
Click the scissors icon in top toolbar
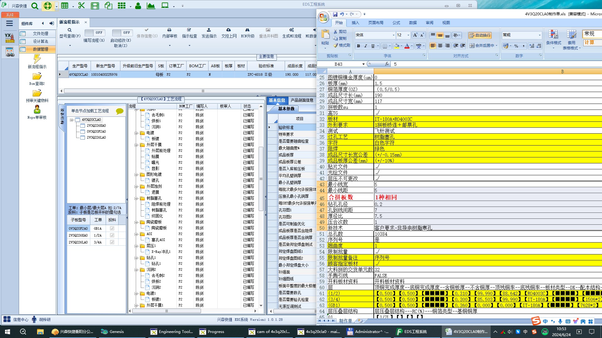coord(82,6)
